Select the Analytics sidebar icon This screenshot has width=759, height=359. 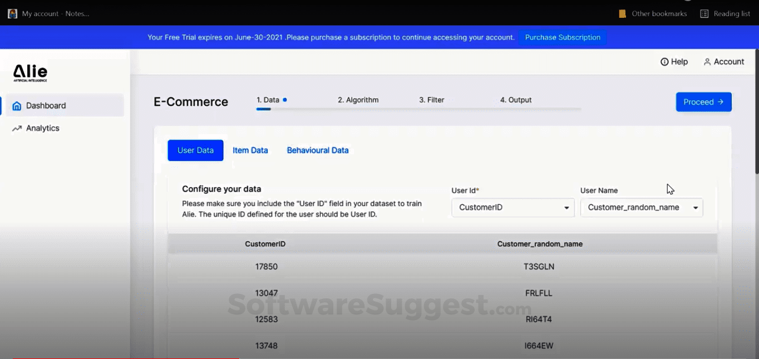point(17,128)
